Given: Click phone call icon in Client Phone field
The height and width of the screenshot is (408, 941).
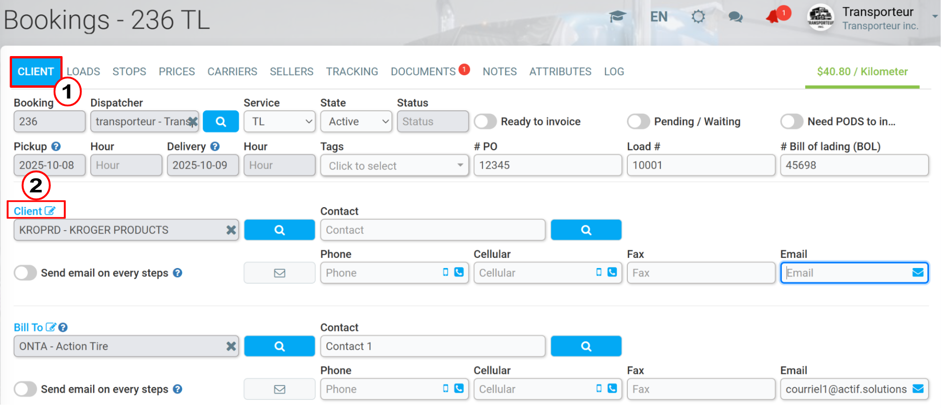Looking at the screenshot, I should pos(459,272).
